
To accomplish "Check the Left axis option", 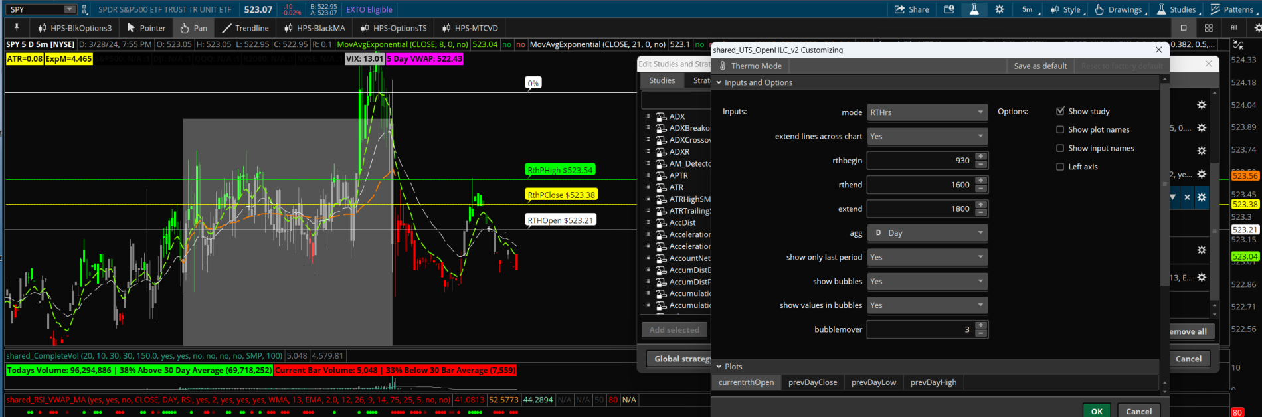I will (1060, 167).
